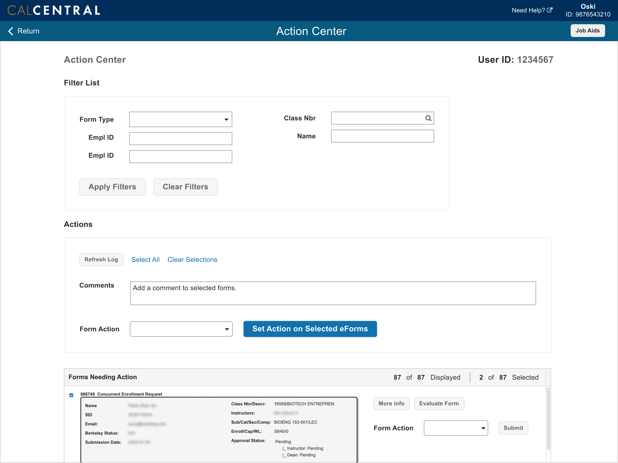This screenshot has width=618, height=463.
Task: Click the Select All link
Action: pyautogui.click(x=145, y=260)
